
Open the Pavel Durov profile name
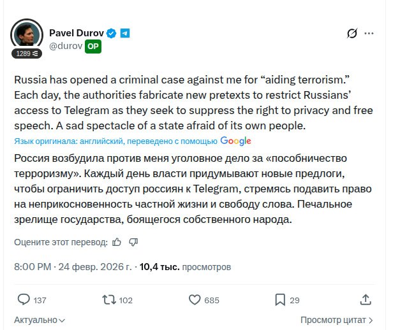(x=76, y=33)
